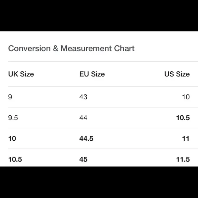Select the EU Size column header
Screen dimensions: 198x198
tap(92, 74)
